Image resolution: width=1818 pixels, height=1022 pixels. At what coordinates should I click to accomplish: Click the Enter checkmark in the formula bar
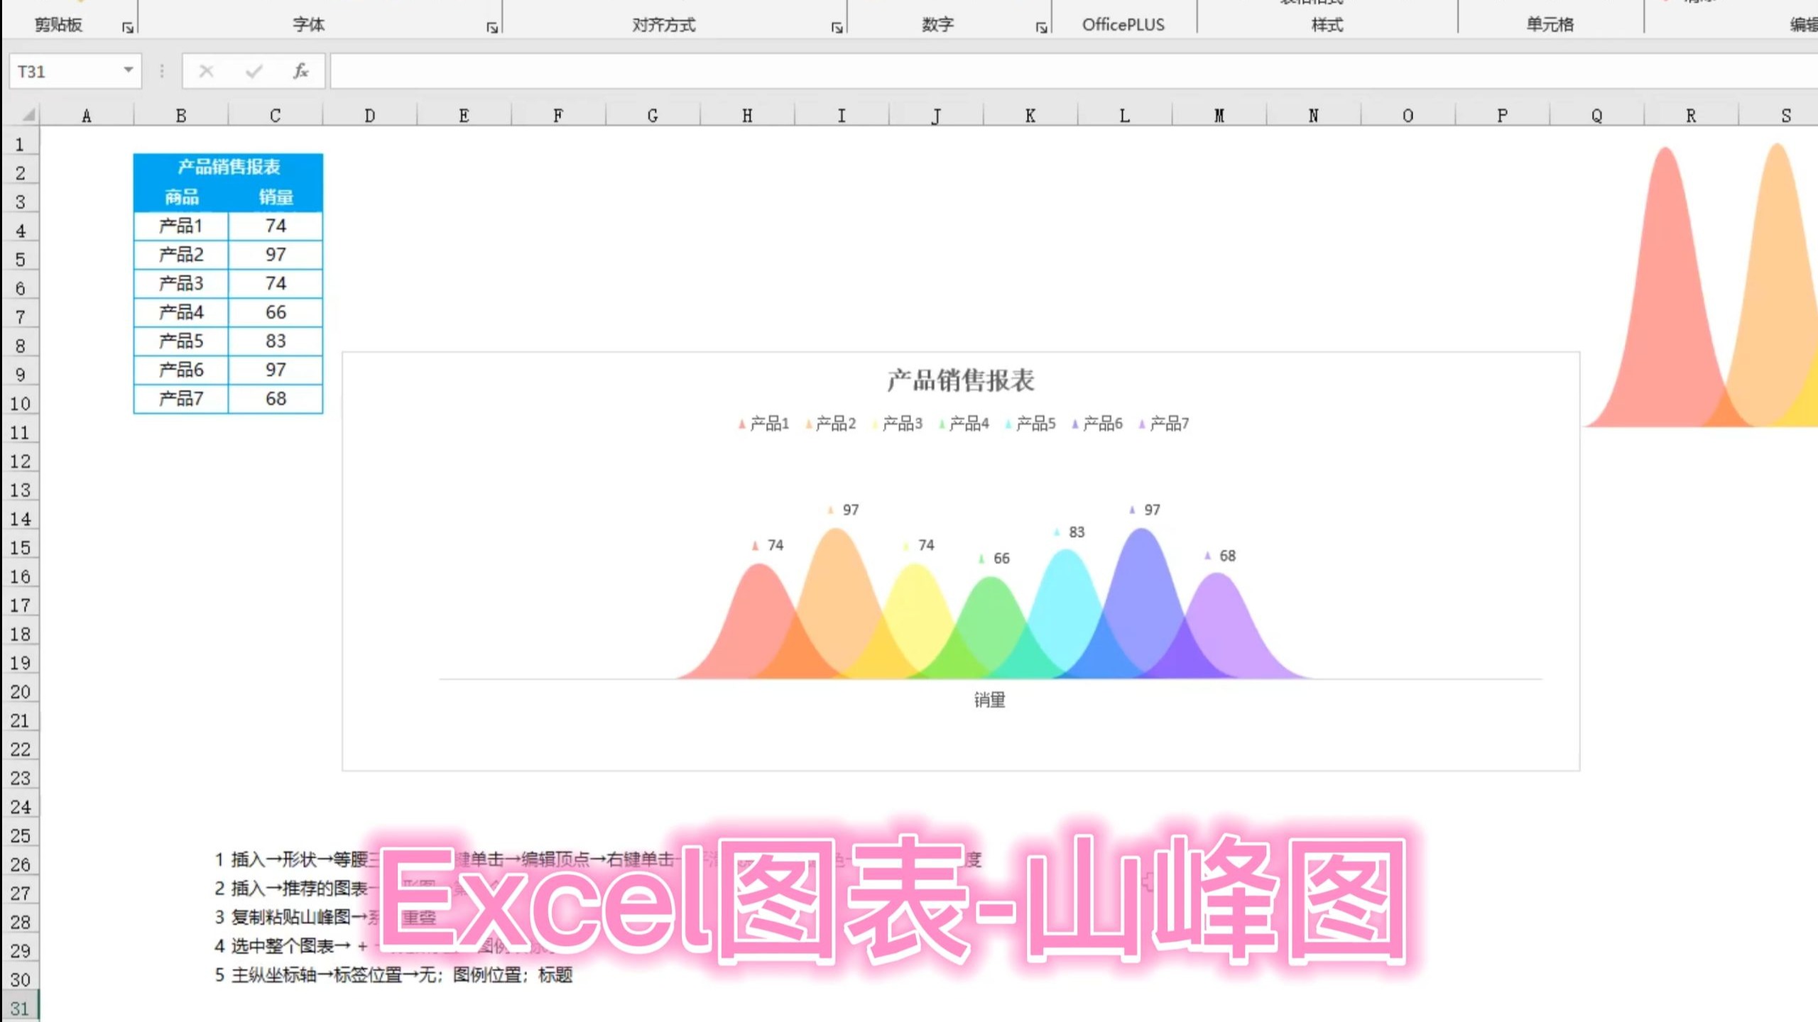(253, 71)
